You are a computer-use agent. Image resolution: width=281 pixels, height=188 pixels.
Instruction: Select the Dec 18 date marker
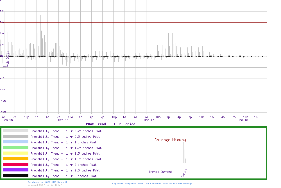click(x=243, y=120)
